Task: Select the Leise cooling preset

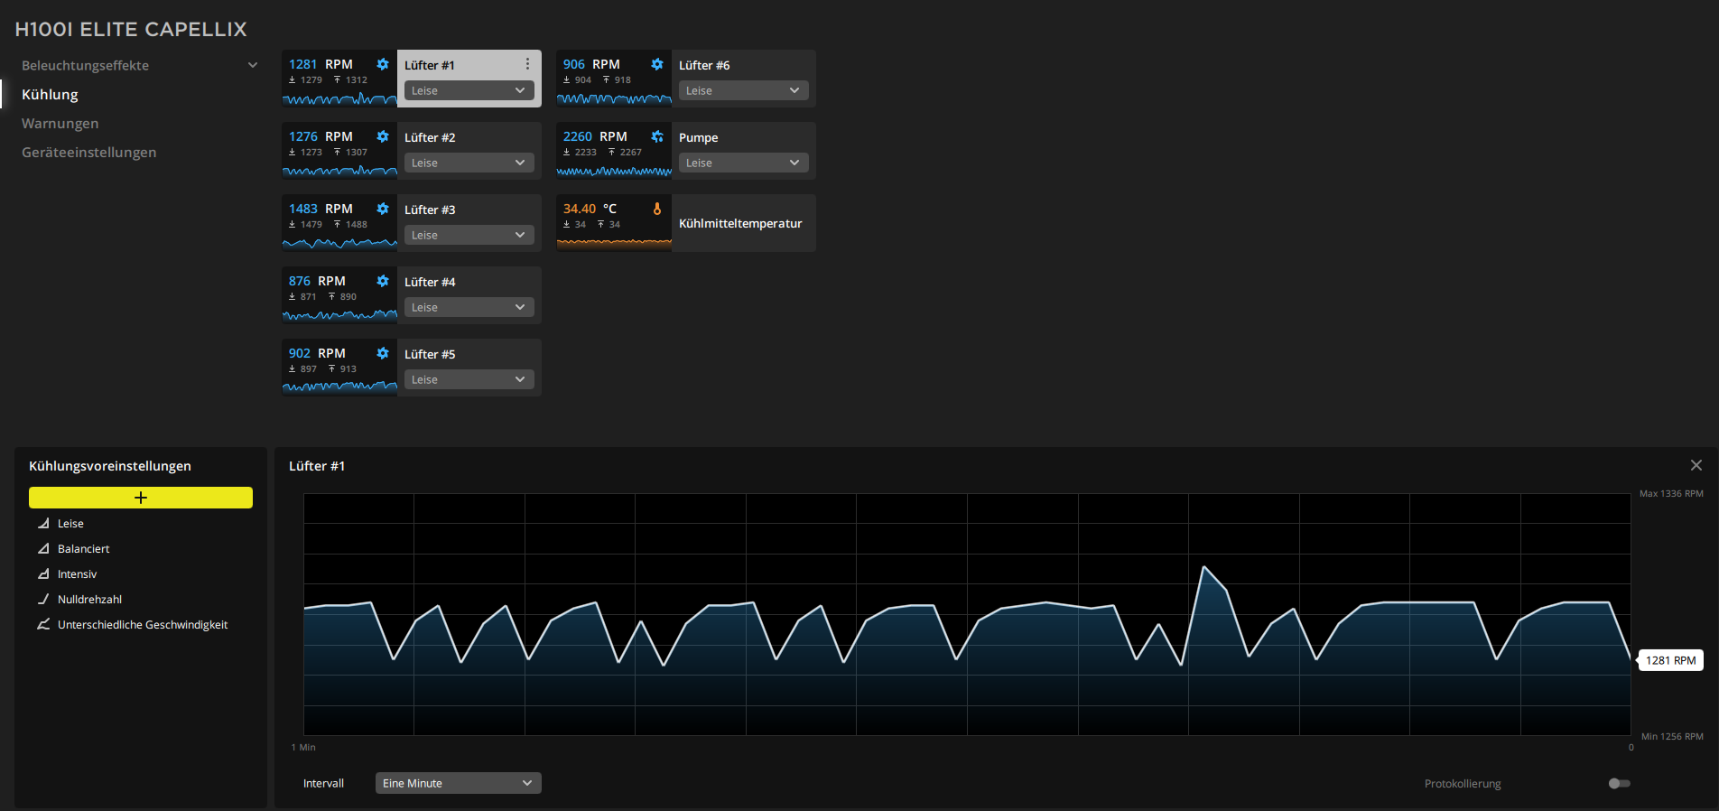Action: point(70,523)
